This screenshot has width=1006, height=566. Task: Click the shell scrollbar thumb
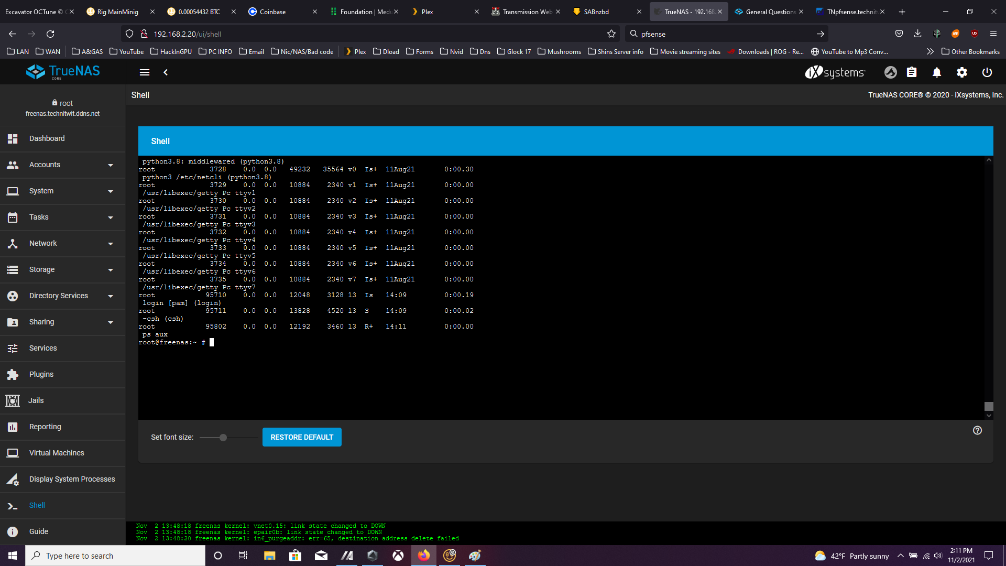(x=989, y=406)
